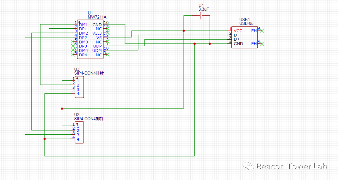This screenshot has height=180, width=338.
Task: Select the USB-05 part name
Action: click(246, 23)
